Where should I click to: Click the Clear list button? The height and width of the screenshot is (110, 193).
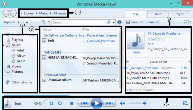[x=153, y=22]
